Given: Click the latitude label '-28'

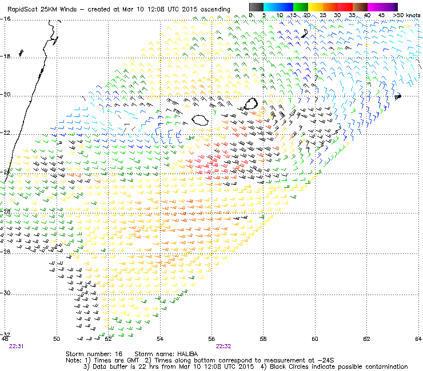Looking at the screenshot, I should point(5,252).
